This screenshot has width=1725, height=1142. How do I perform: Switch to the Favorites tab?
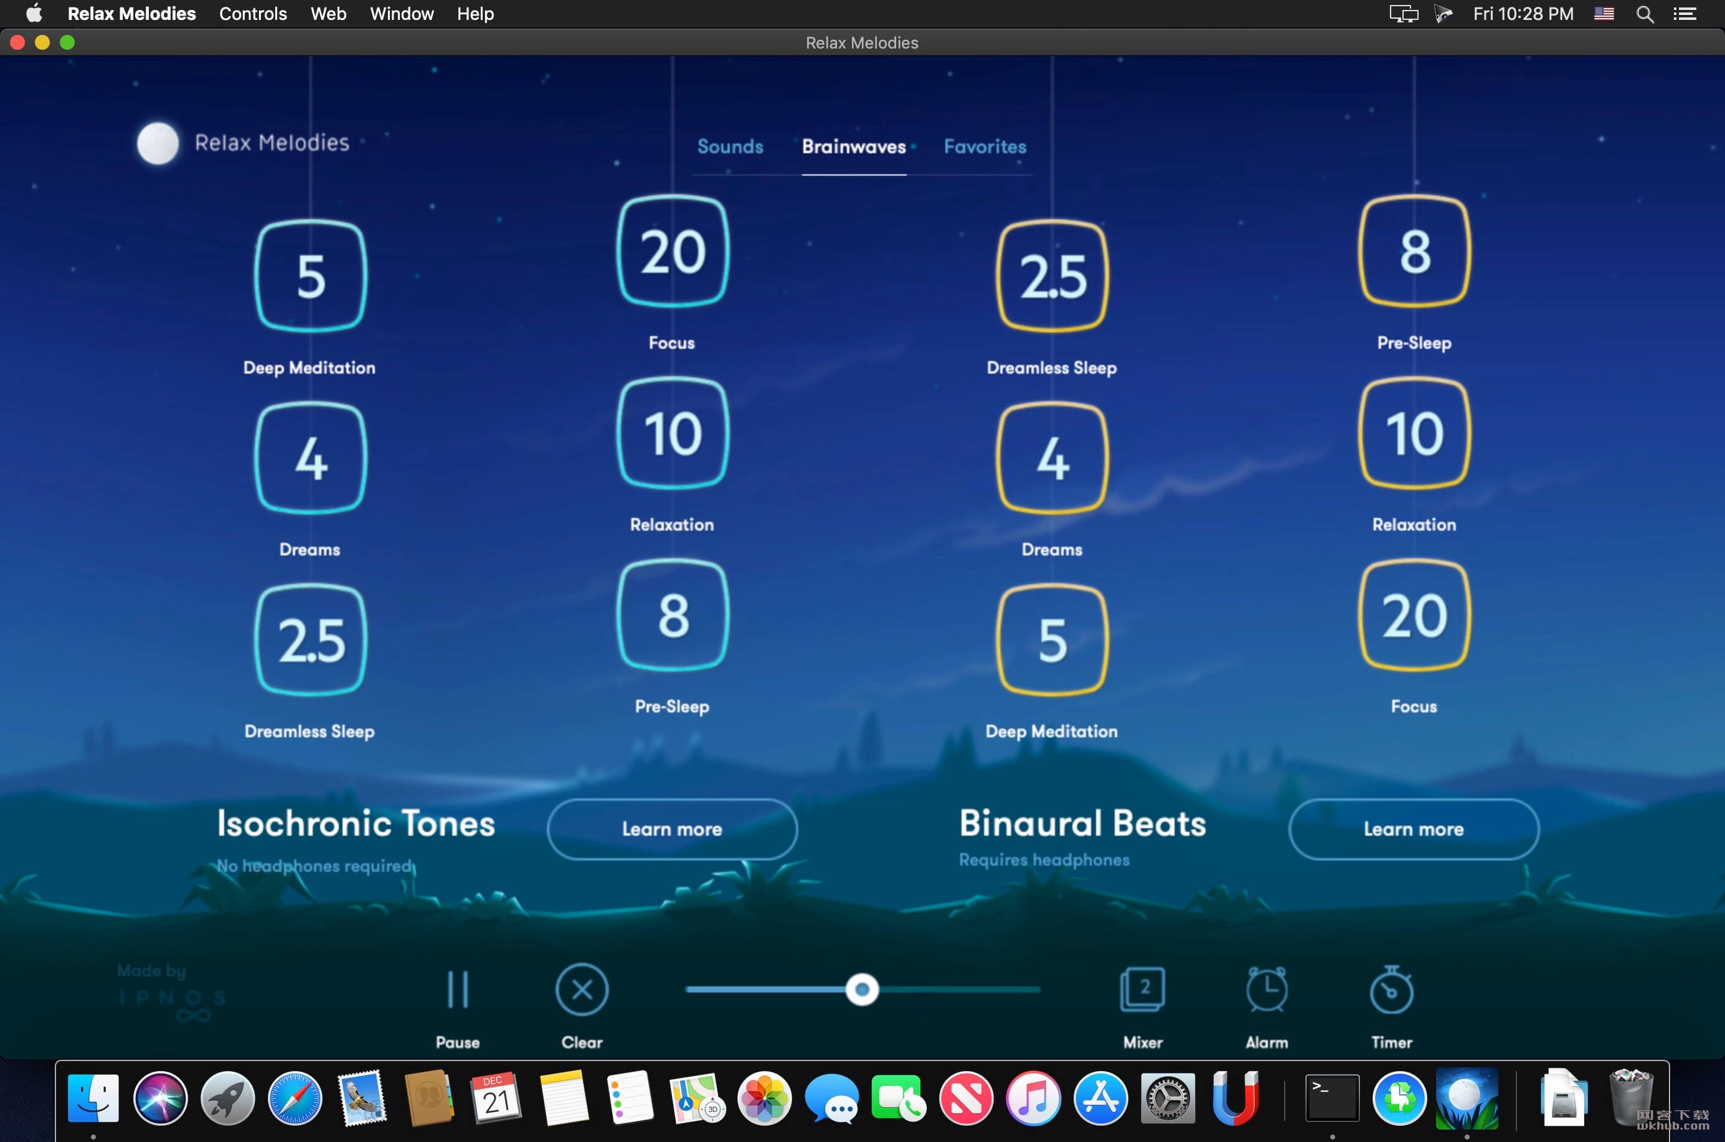coord(985,146)
